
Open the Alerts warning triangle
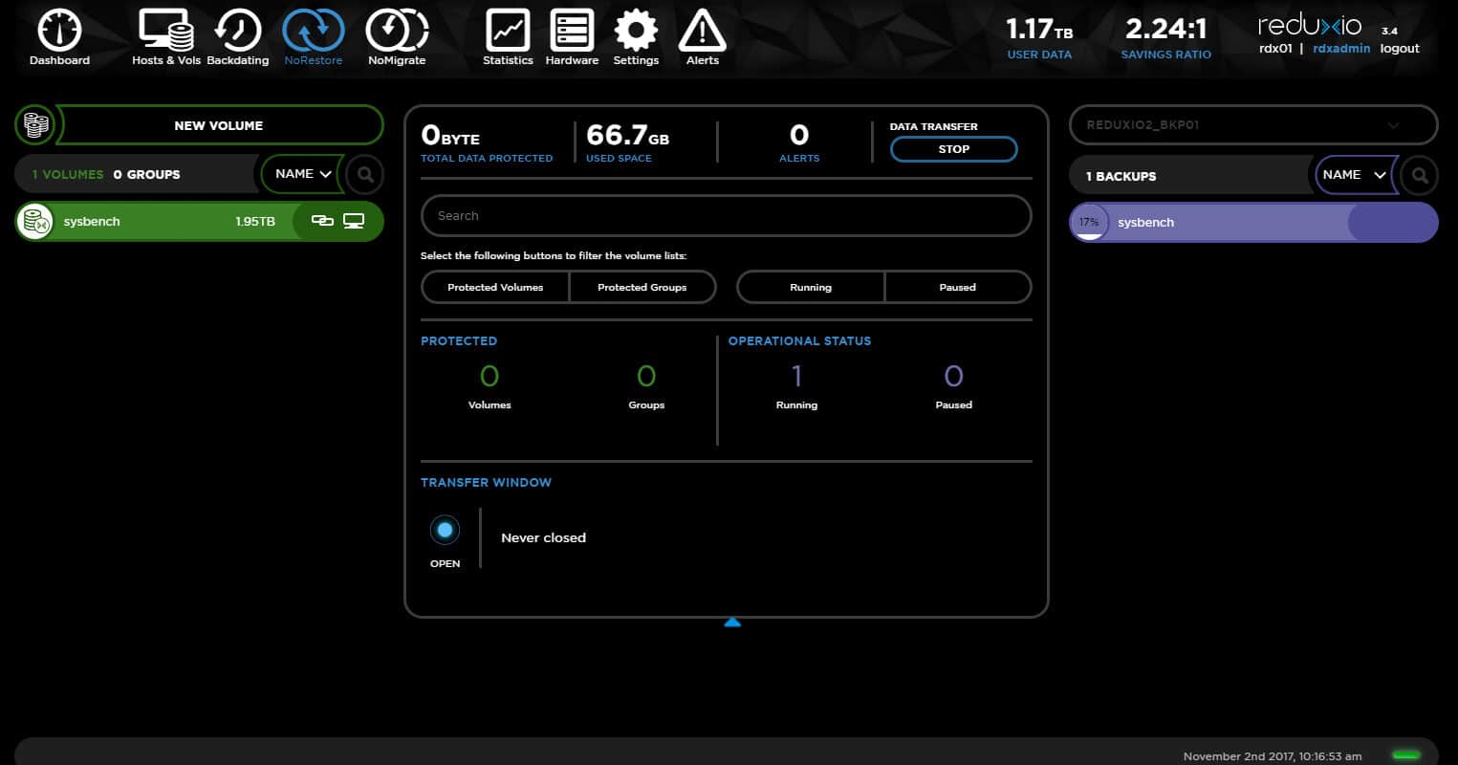coord(702,30)
